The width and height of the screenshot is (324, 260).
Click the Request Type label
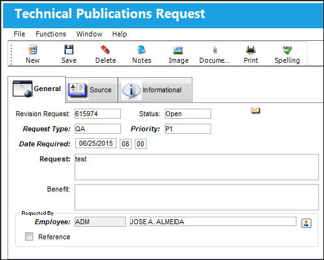(46, 129)
